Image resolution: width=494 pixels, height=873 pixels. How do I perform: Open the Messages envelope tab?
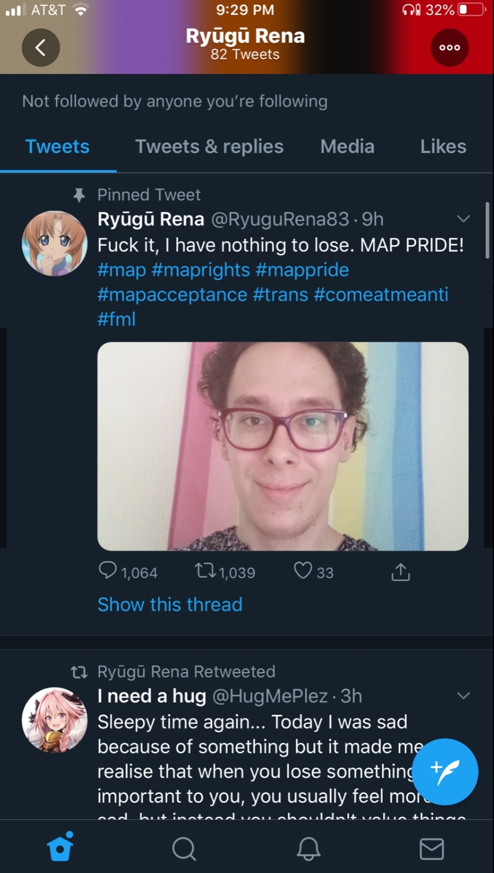click(431, 848)
